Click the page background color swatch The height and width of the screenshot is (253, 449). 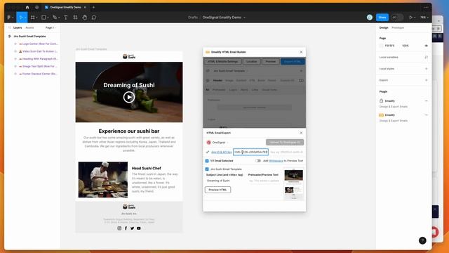click(381, 46)
